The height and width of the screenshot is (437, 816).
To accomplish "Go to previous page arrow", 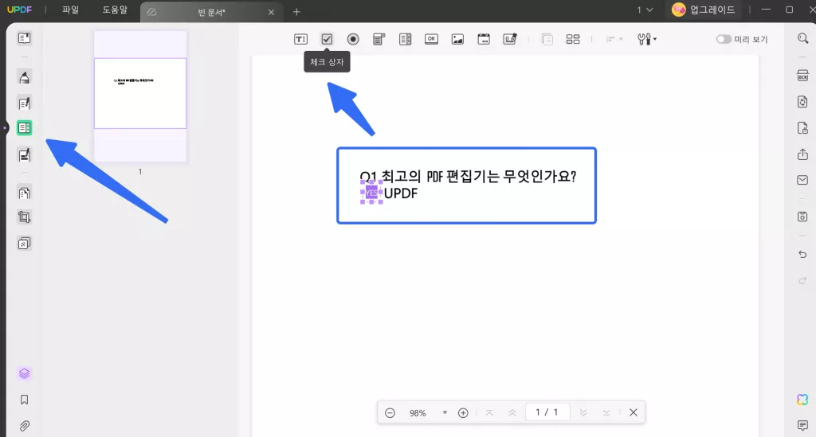I will 512,412.
